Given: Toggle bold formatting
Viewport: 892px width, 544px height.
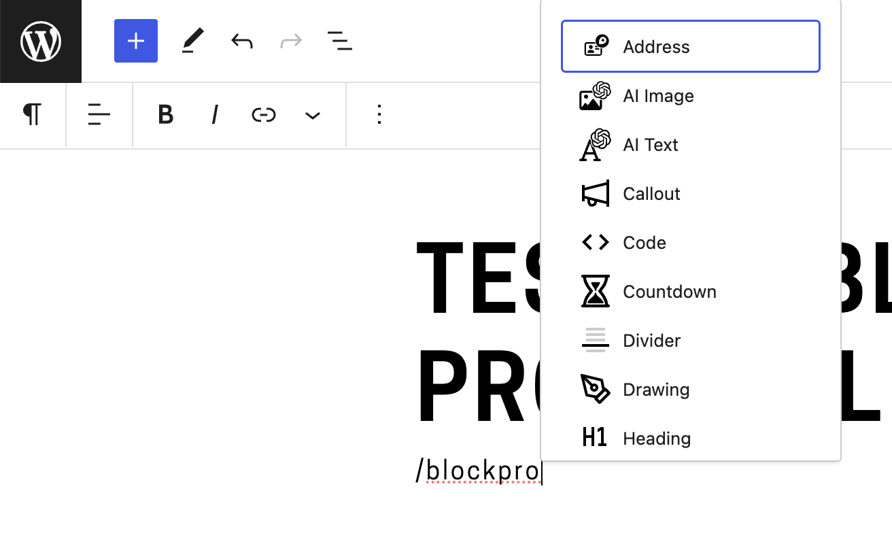Looking at the screenshot, I should pyautogui.click(x=165, y=115).
